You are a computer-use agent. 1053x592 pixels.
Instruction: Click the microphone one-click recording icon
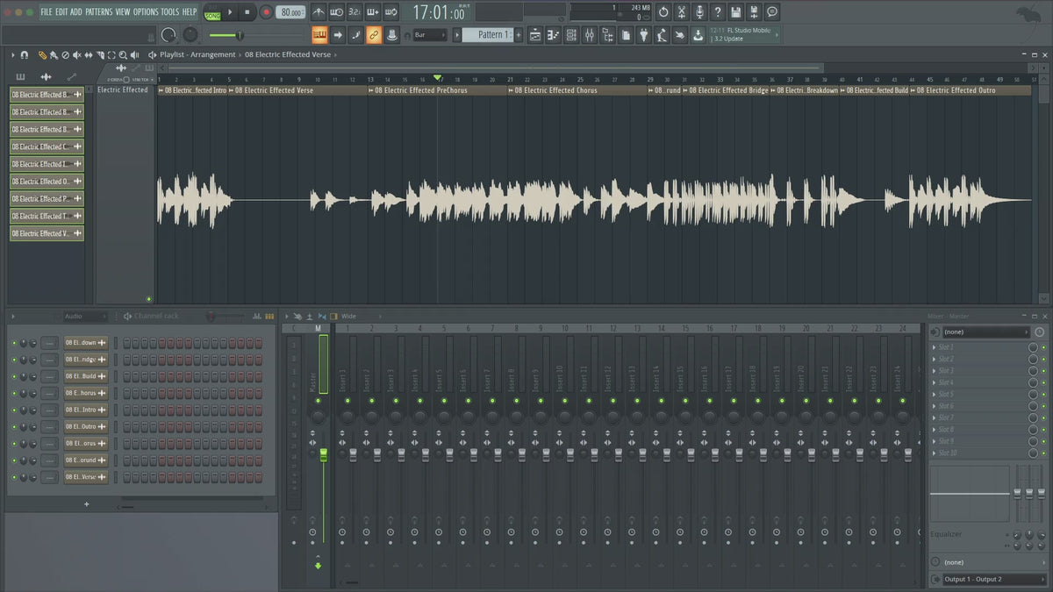[699, 12]
